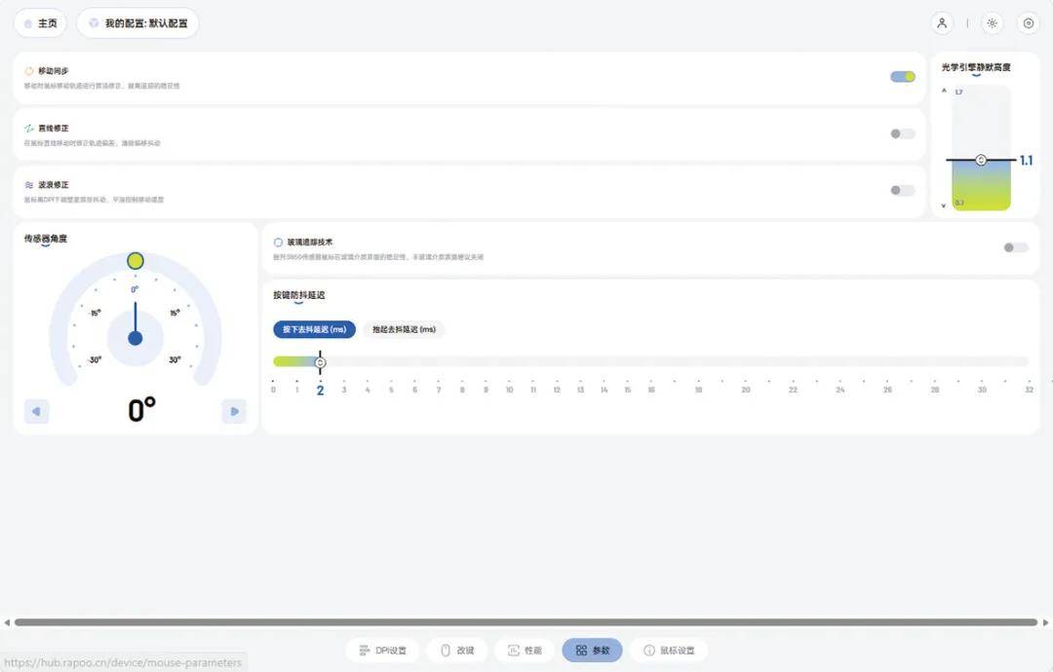
Task: Open the user account icon
Action: click(942, 23)
